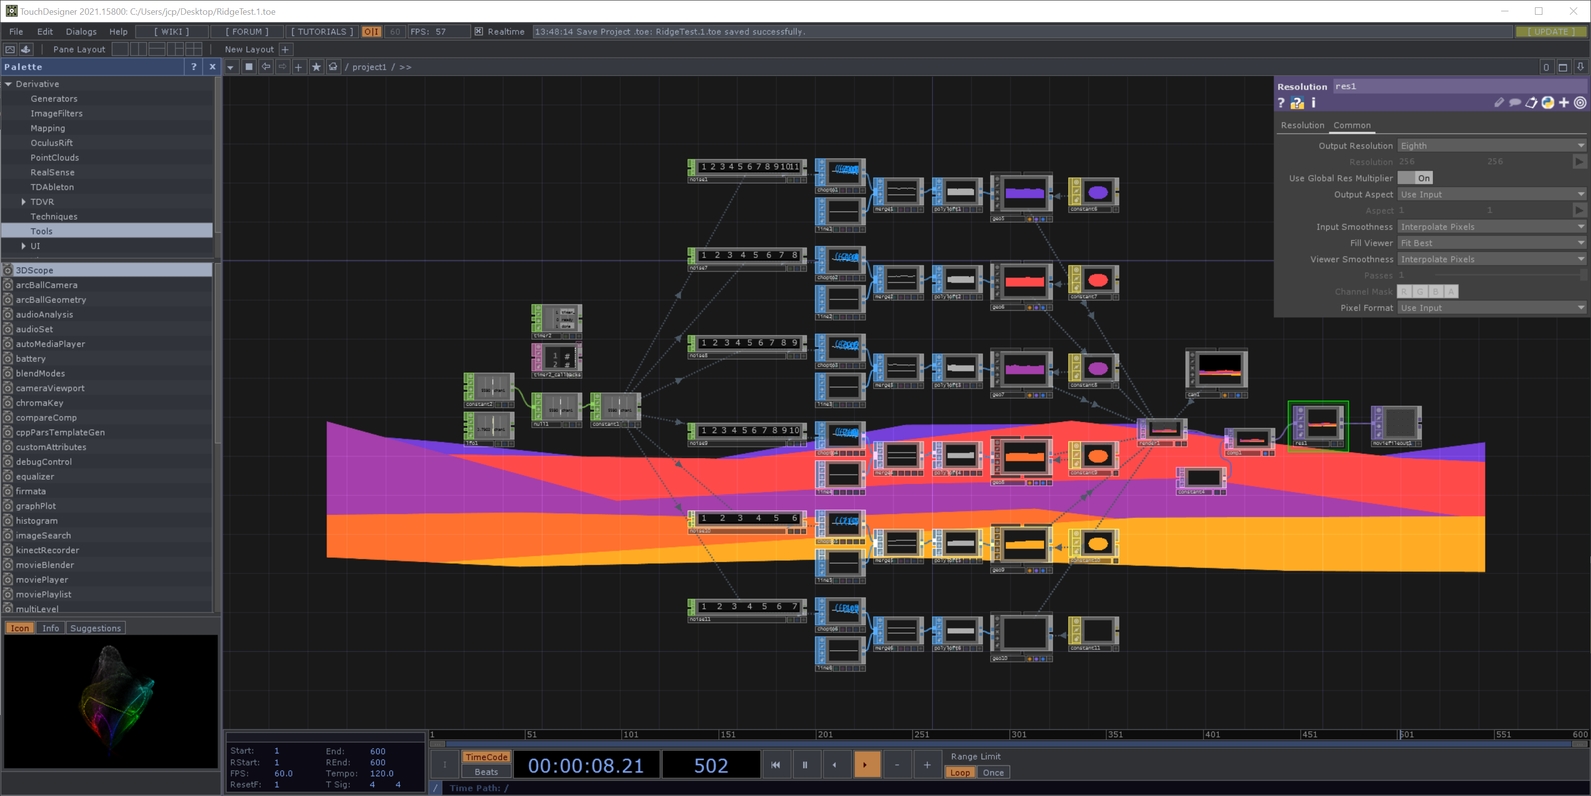Screen dimensions: 1591x796
Task: Open the Pixel Format dropdown
Action: click(x=1491, y=307)
